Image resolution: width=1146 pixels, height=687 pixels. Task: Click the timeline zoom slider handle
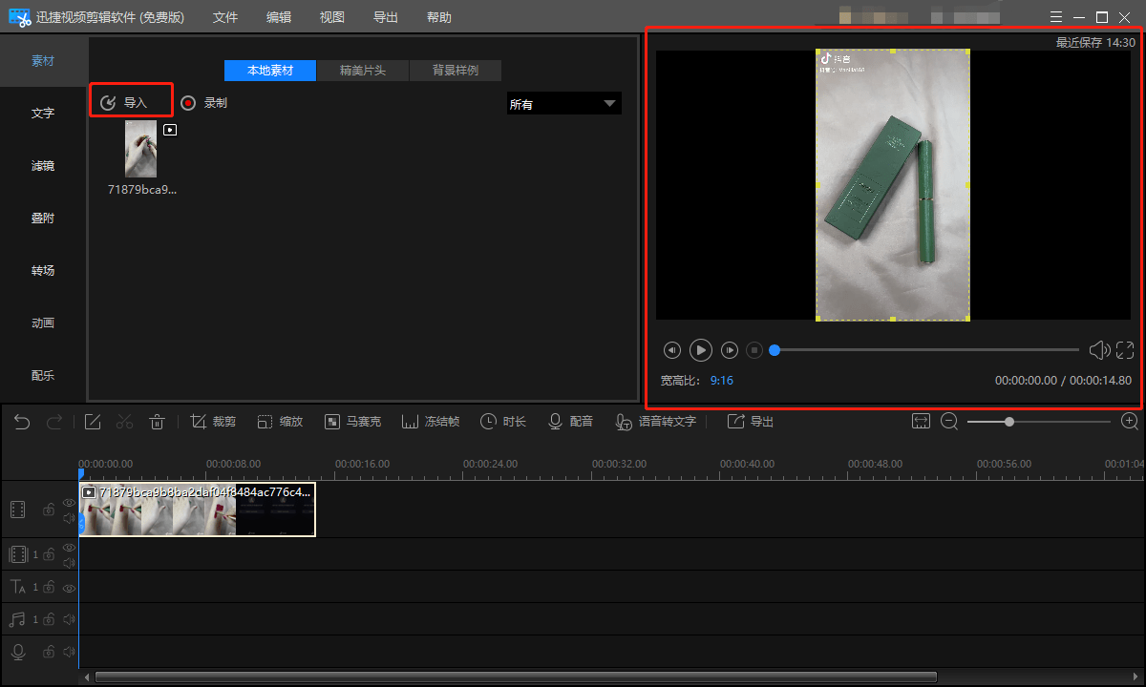1008,422
